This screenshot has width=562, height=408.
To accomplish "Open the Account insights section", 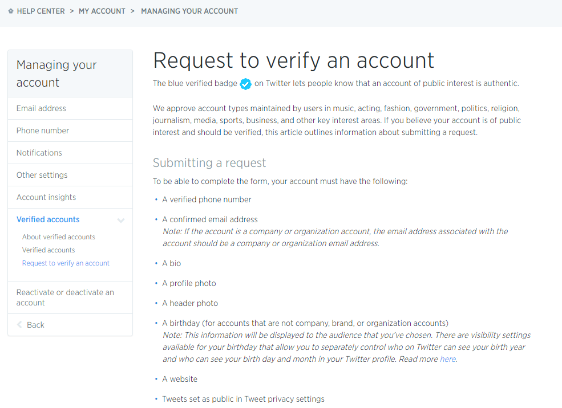I will (46, 197).
